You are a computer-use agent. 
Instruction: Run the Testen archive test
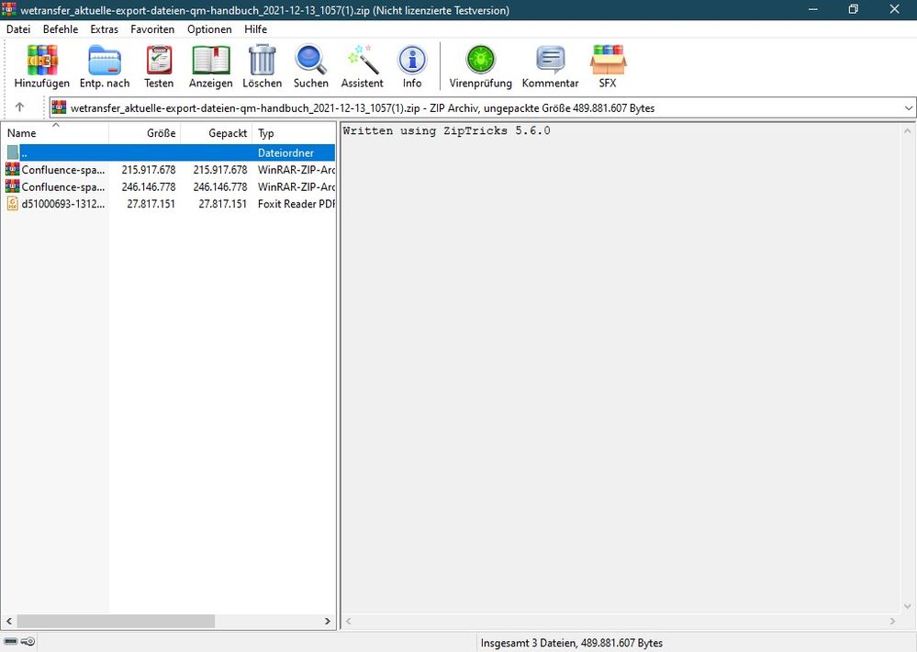click(x=159, y=61)
